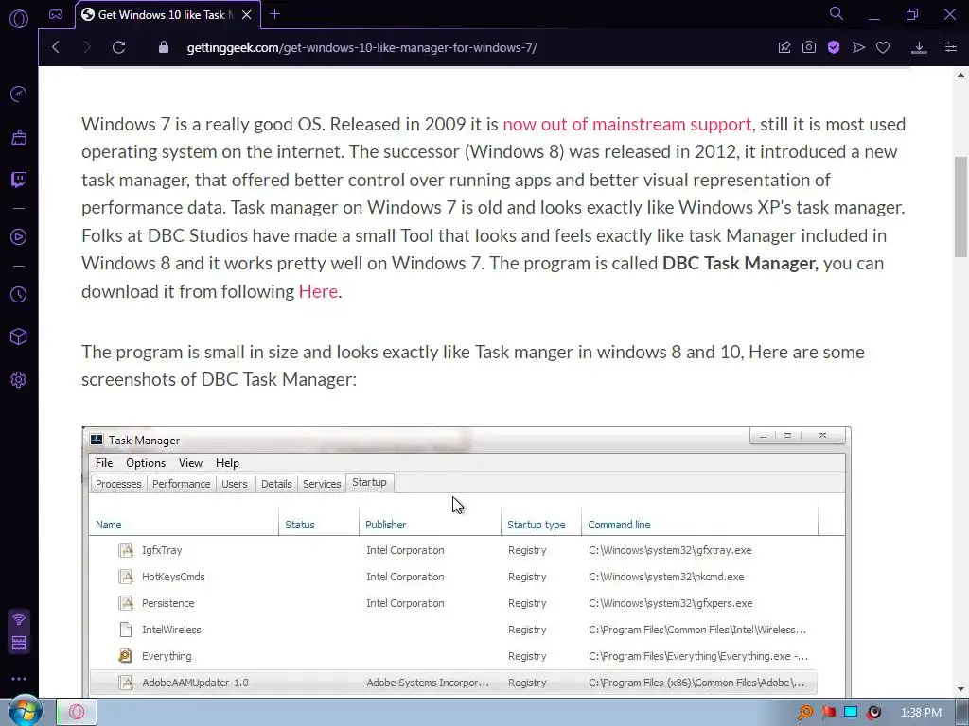Viewport: 969px width, 726px height.
Task: Go back to the previous page
Action: (x=56, y=47)
